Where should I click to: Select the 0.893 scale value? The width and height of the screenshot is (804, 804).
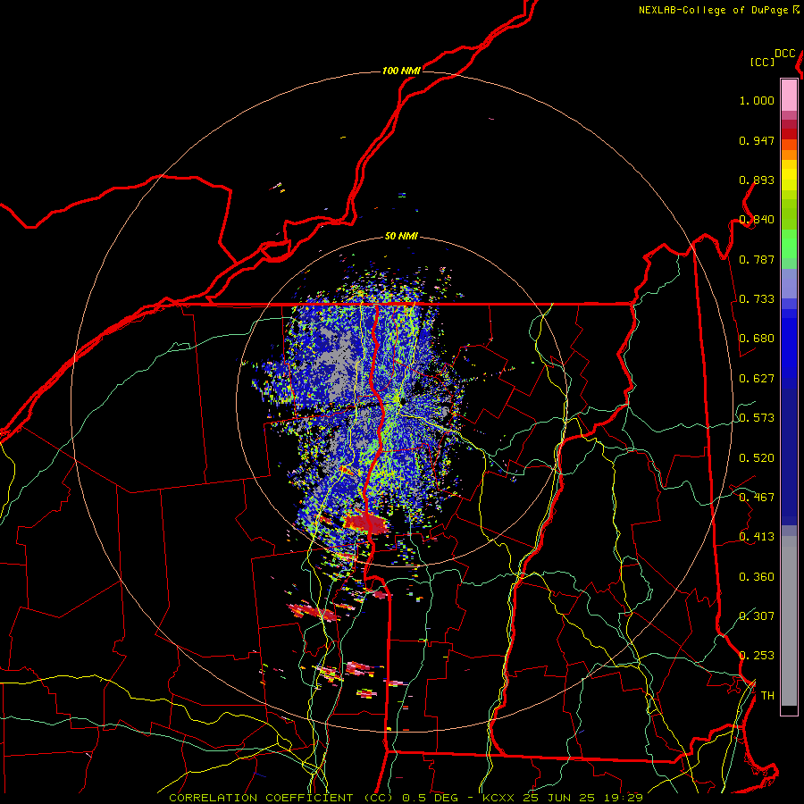[757, 180]
